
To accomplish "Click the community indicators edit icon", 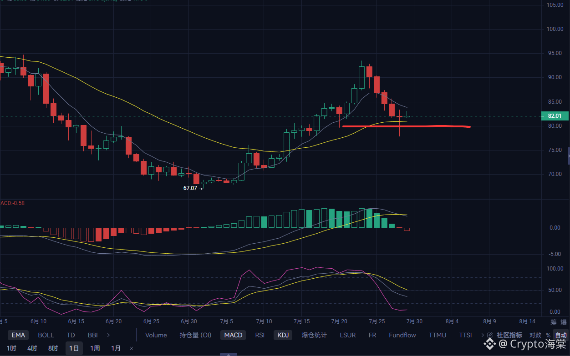I will point(490,335).
